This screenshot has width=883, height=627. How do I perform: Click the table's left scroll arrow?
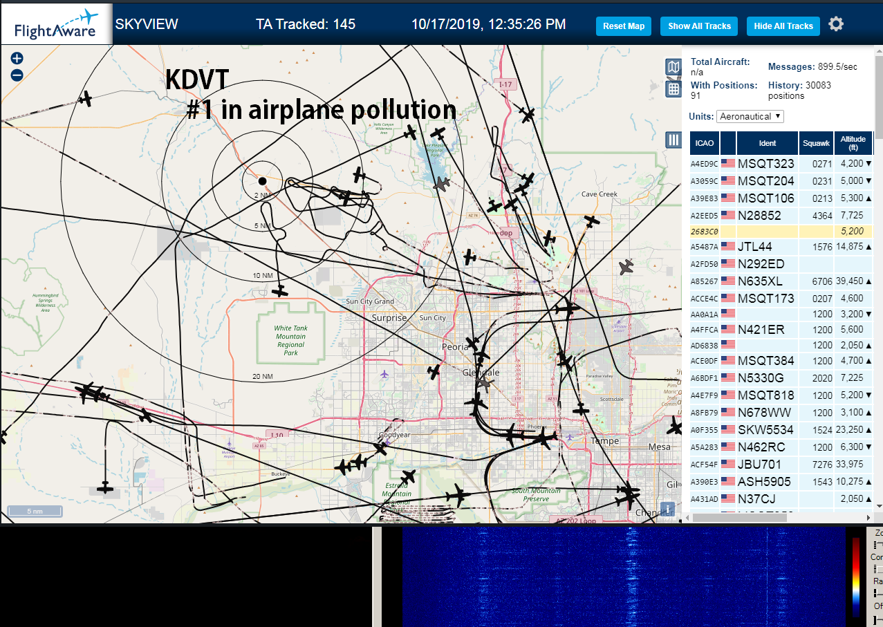[686, 517]
